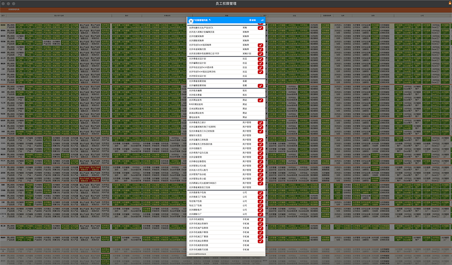
Task: Toggle 允许查看员工统计 checkbox
Action: point(260,122)
